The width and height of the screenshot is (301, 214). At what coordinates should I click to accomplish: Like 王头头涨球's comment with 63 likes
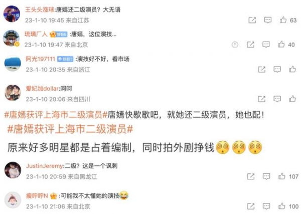point(283,20)
